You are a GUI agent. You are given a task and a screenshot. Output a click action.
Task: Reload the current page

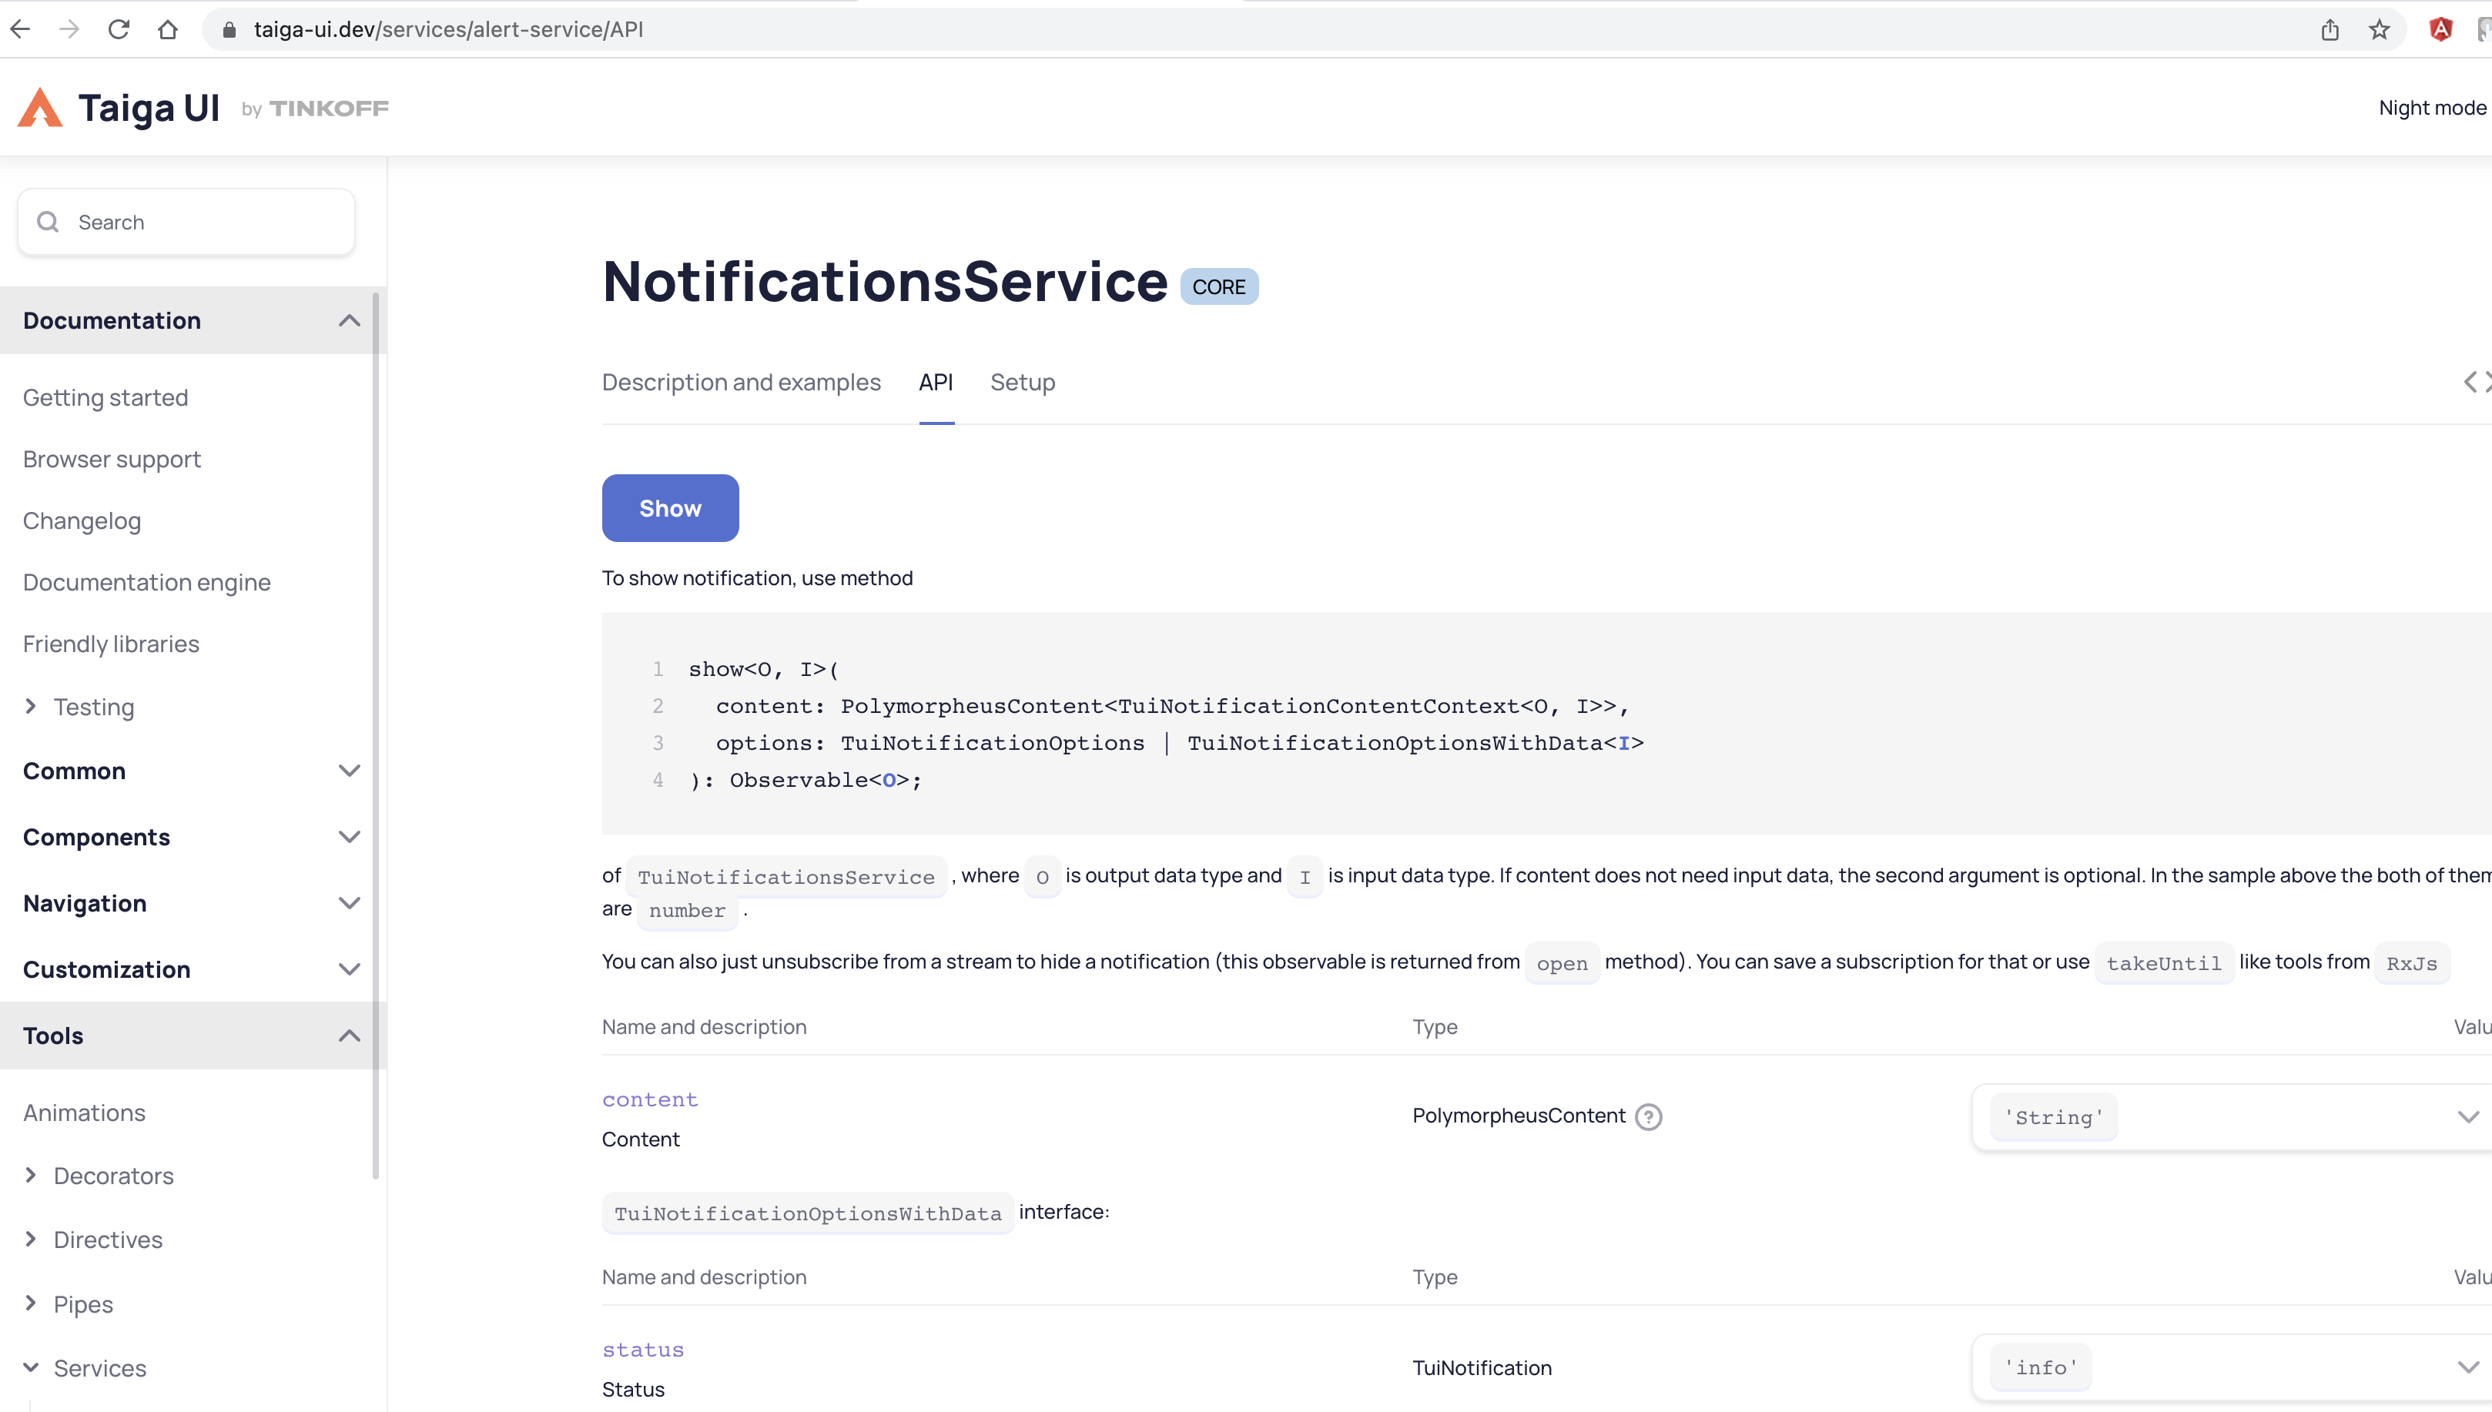tap(119, 28)
